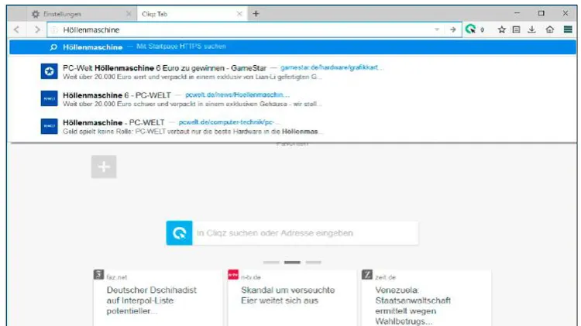Select the third news page indicator

tap(314, 263)
